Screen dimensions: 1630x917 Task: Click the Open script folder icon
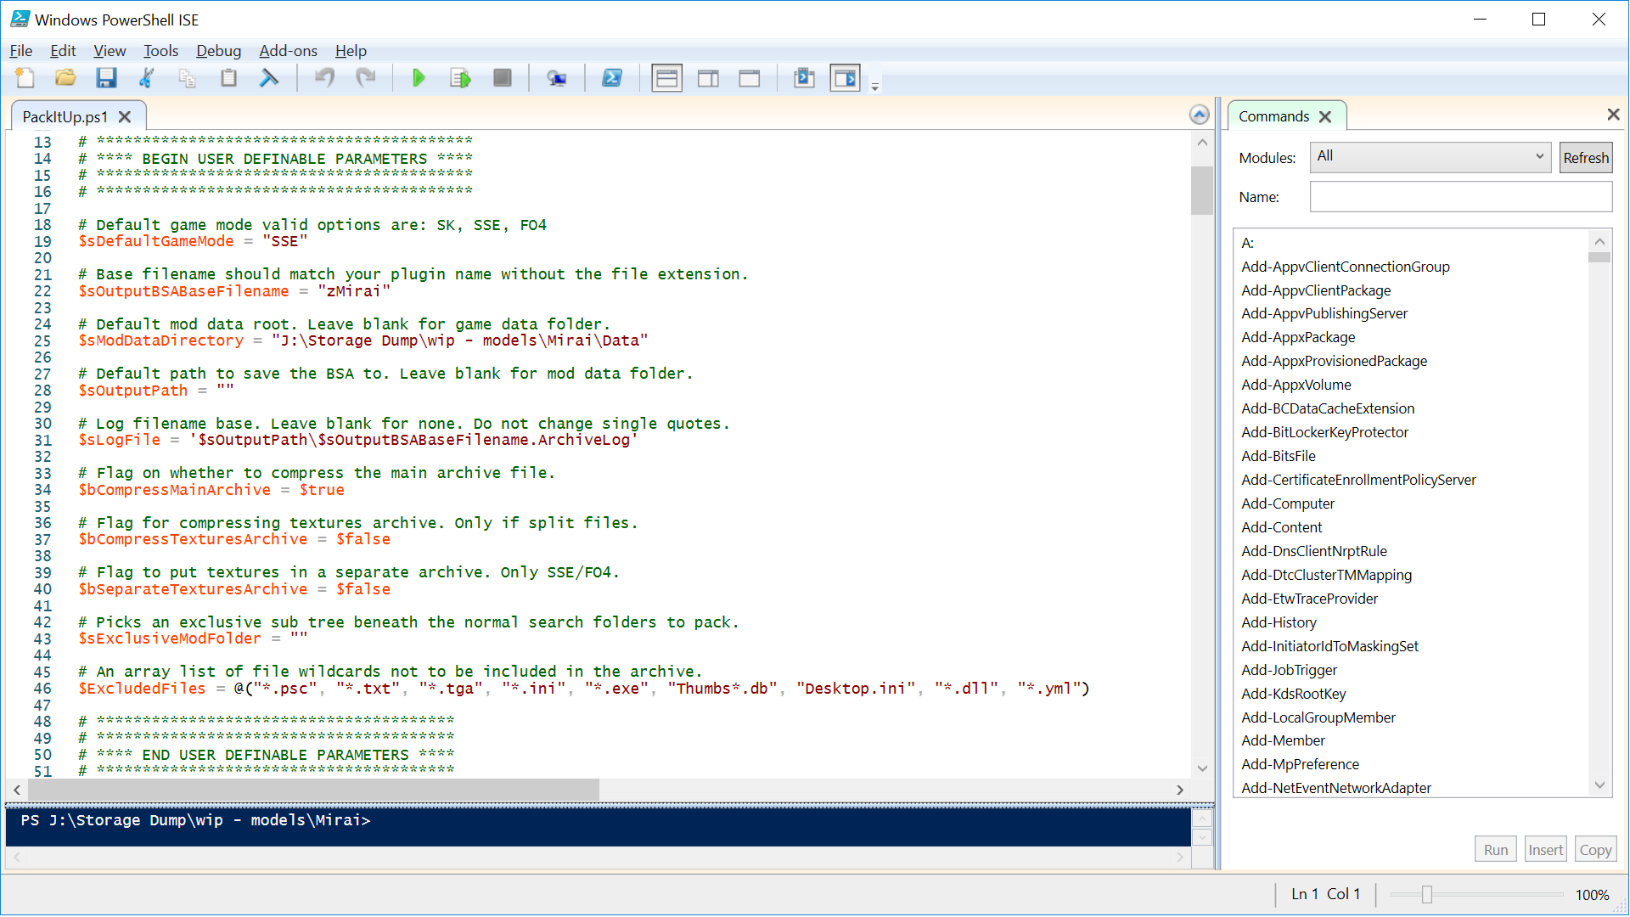click(65, 78)
